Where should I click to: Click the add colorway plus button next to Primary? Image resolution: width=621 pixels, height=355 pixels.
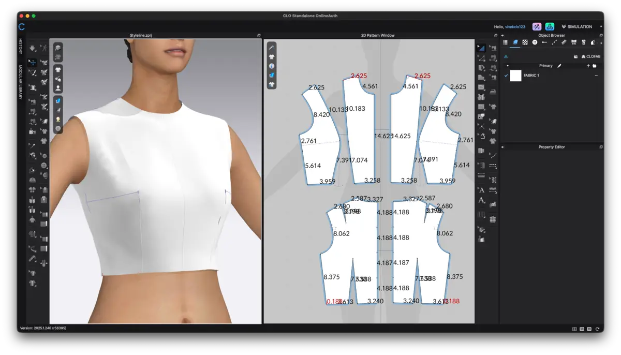point(588,66)
